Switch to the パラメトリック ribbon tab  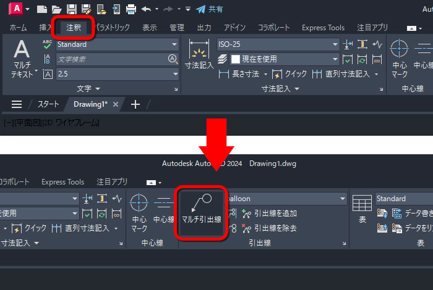pyautogui.click(x=113, y=28)
